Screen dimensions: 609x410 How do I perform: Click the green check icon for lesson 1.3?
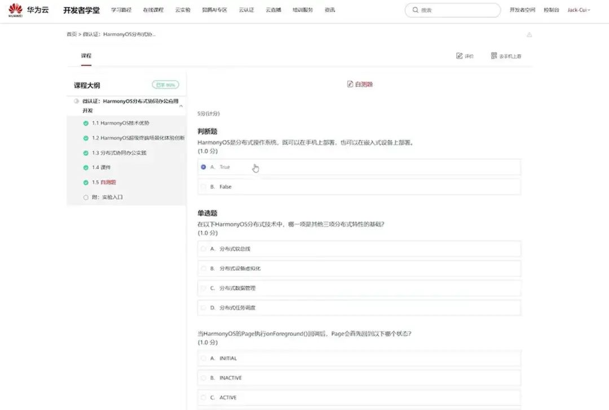point(86,153)
